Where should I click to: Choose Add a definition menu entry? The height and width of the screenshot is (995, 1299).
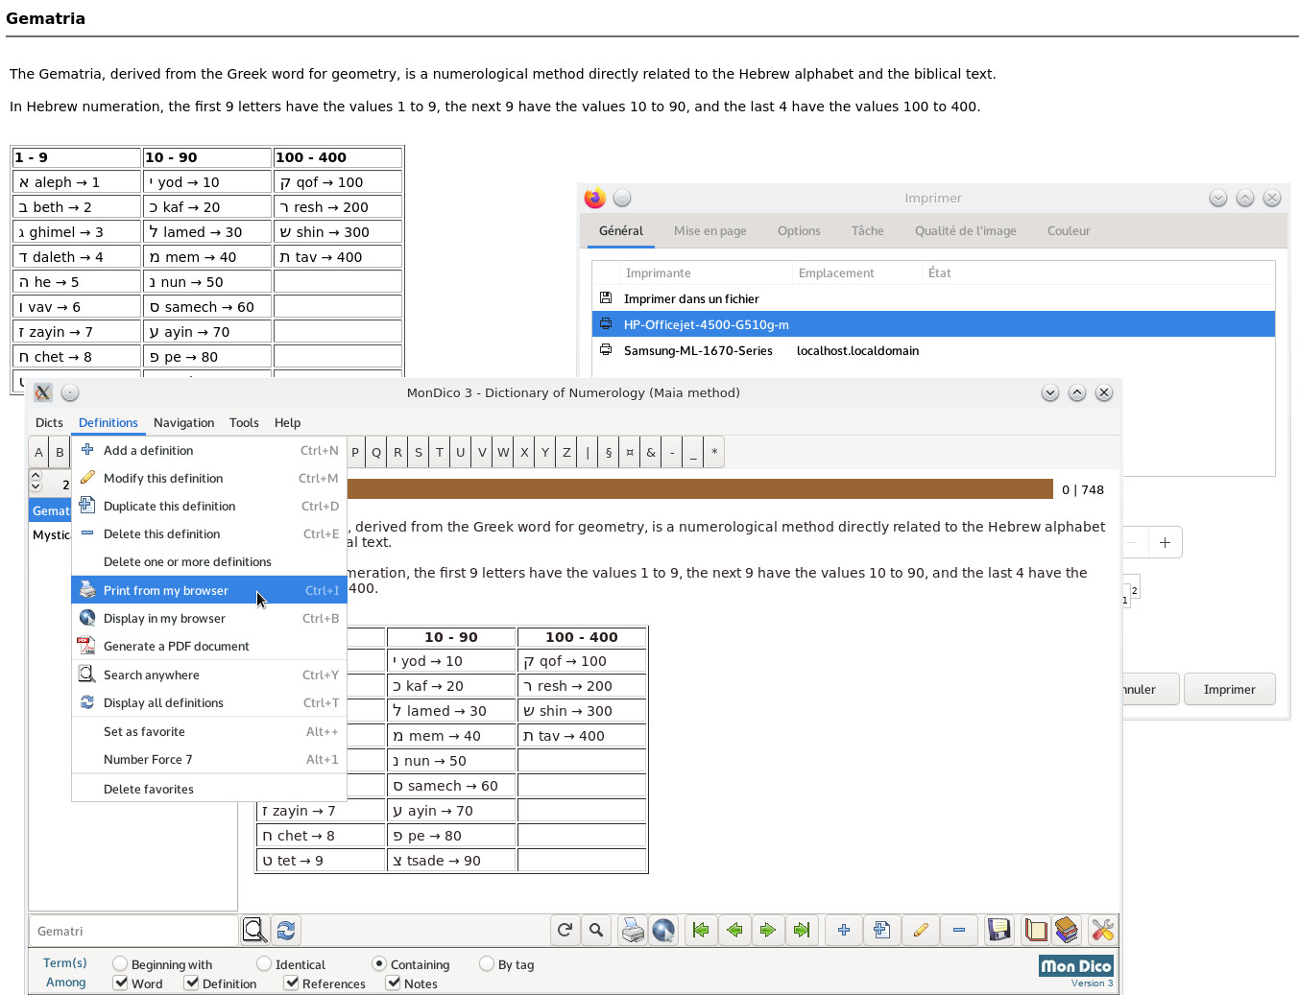pos(209,450)
